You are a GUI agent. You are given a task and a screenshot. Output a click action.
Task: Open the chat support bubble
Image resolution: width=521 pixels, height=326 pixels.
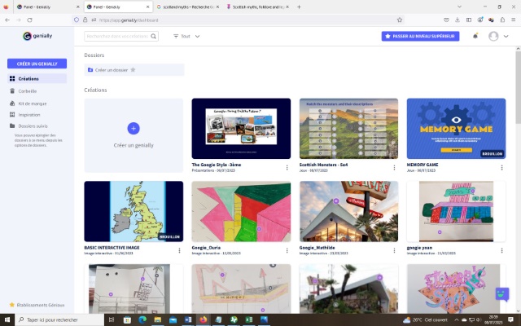coord(501,294)
